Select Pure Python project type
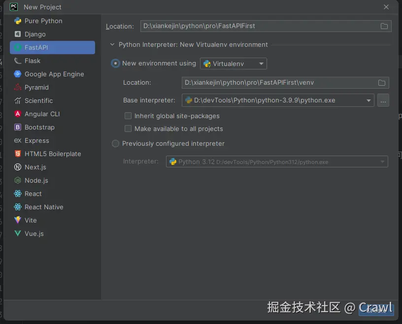The width and height of the screenshot is (402, 324). tap(43, 21)
